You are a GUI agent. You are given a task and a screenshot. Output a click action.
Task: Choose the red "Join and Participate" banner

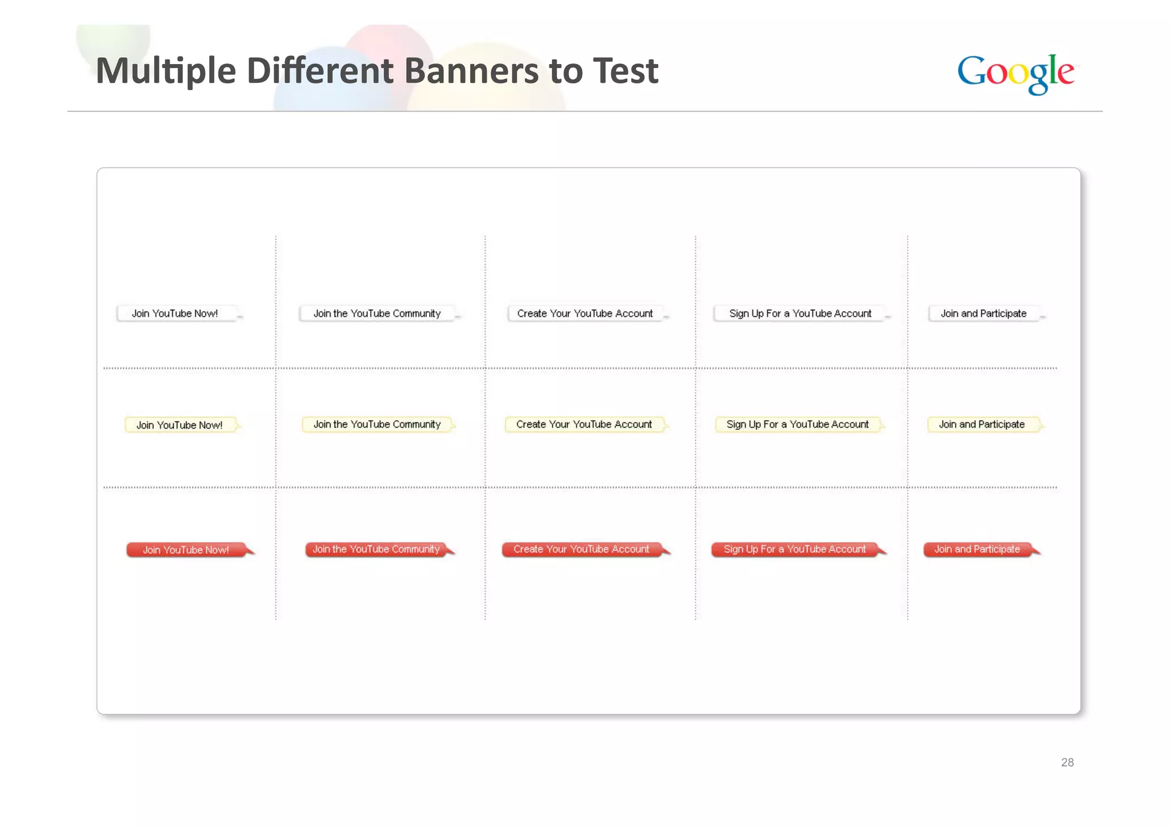click(x=982, y=549)
